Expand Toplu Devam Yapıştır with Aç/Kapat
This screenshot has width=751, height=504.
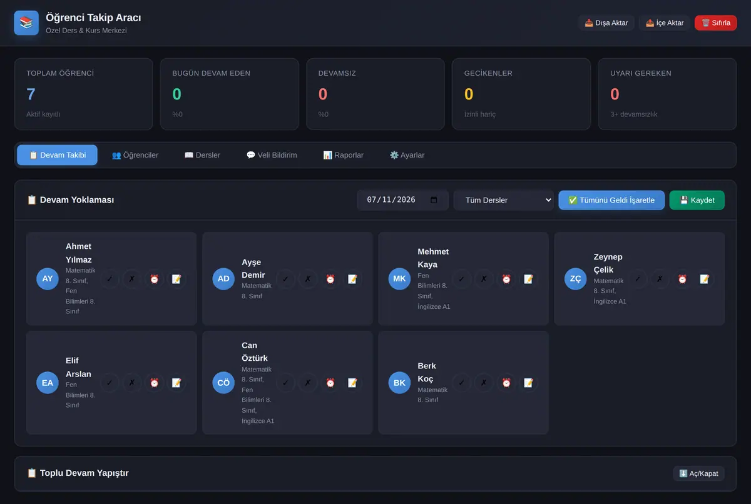click(699, 473)
